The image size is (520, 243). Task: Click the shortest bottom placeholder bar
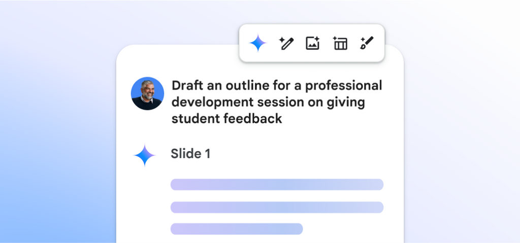(x=237, y=229)
